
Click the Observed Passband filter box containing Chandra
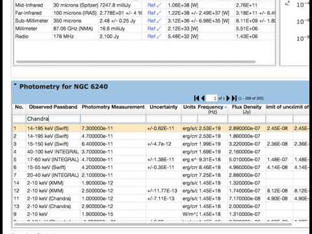(x=53, y=119)
